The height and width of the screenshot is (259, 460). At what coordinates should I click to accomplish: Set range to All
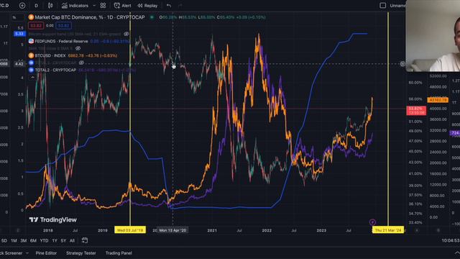72,240
